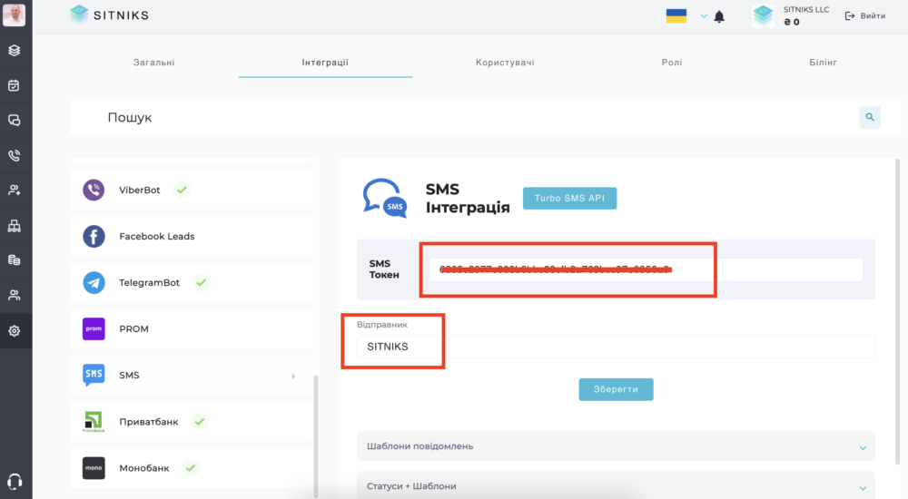Screen dimensions: 908x499
Task: Click the PROM icon
Action: [94, 328]
